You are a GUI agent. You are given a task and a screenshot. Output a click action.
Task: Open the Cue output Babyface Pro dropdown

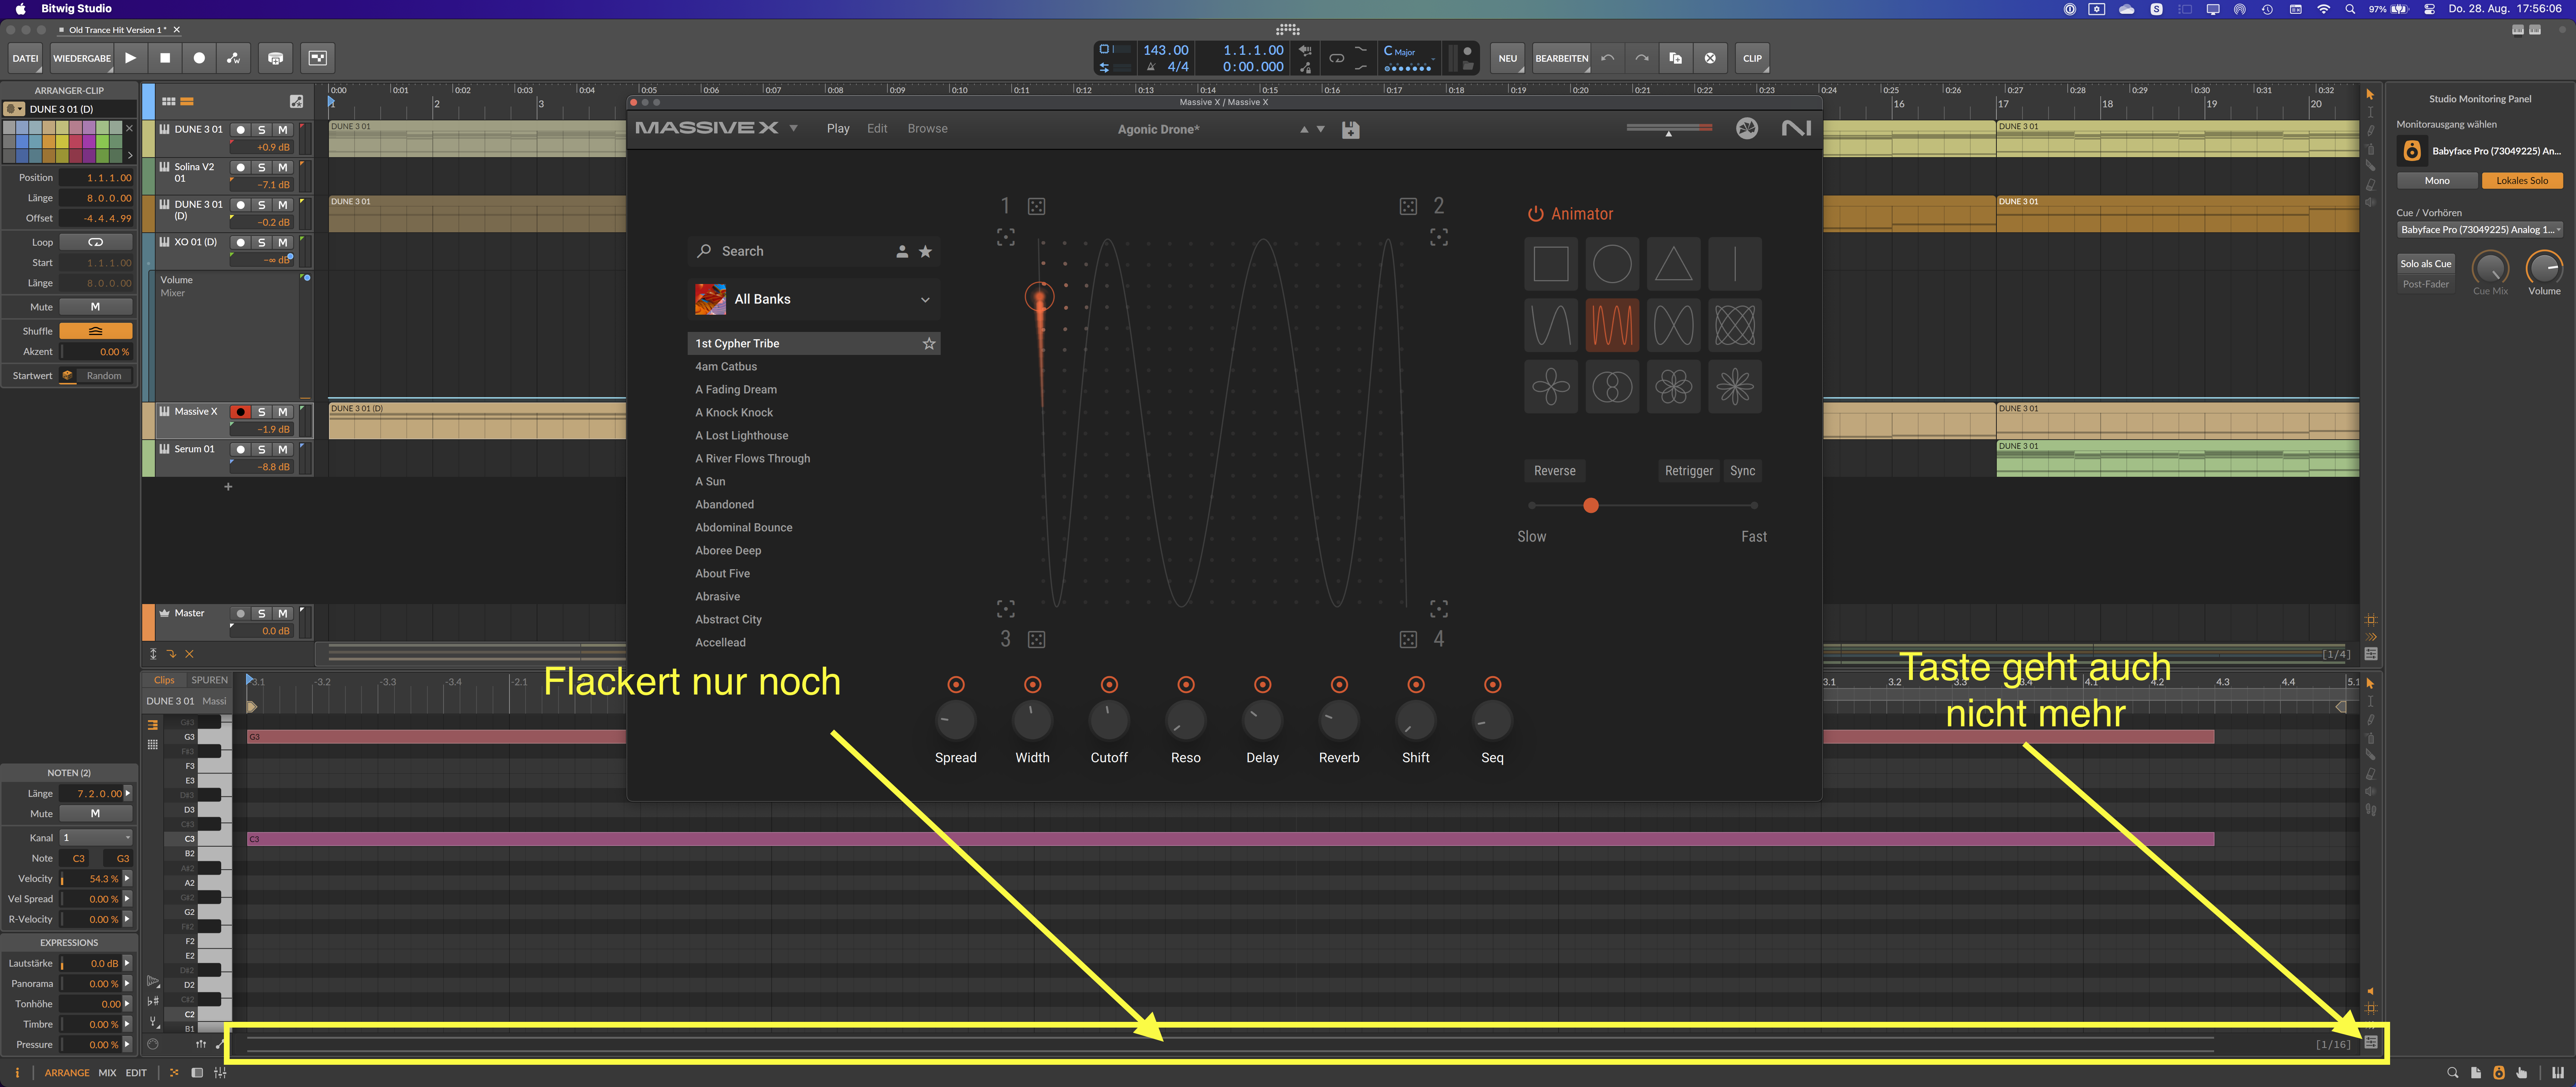click(x=2480, y=230)
